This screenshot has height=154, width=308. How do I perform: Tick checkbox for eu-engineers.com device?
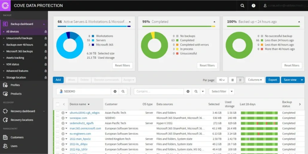pyautogui.click(x=57, y=134)
